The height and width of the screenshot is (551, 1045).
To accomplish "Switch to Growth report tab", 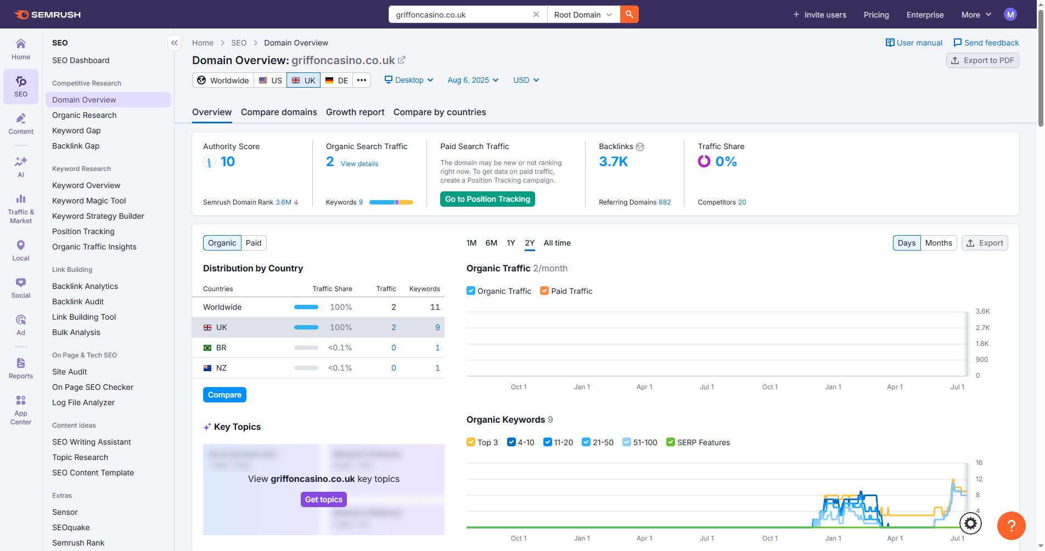I will pos(355,112).
